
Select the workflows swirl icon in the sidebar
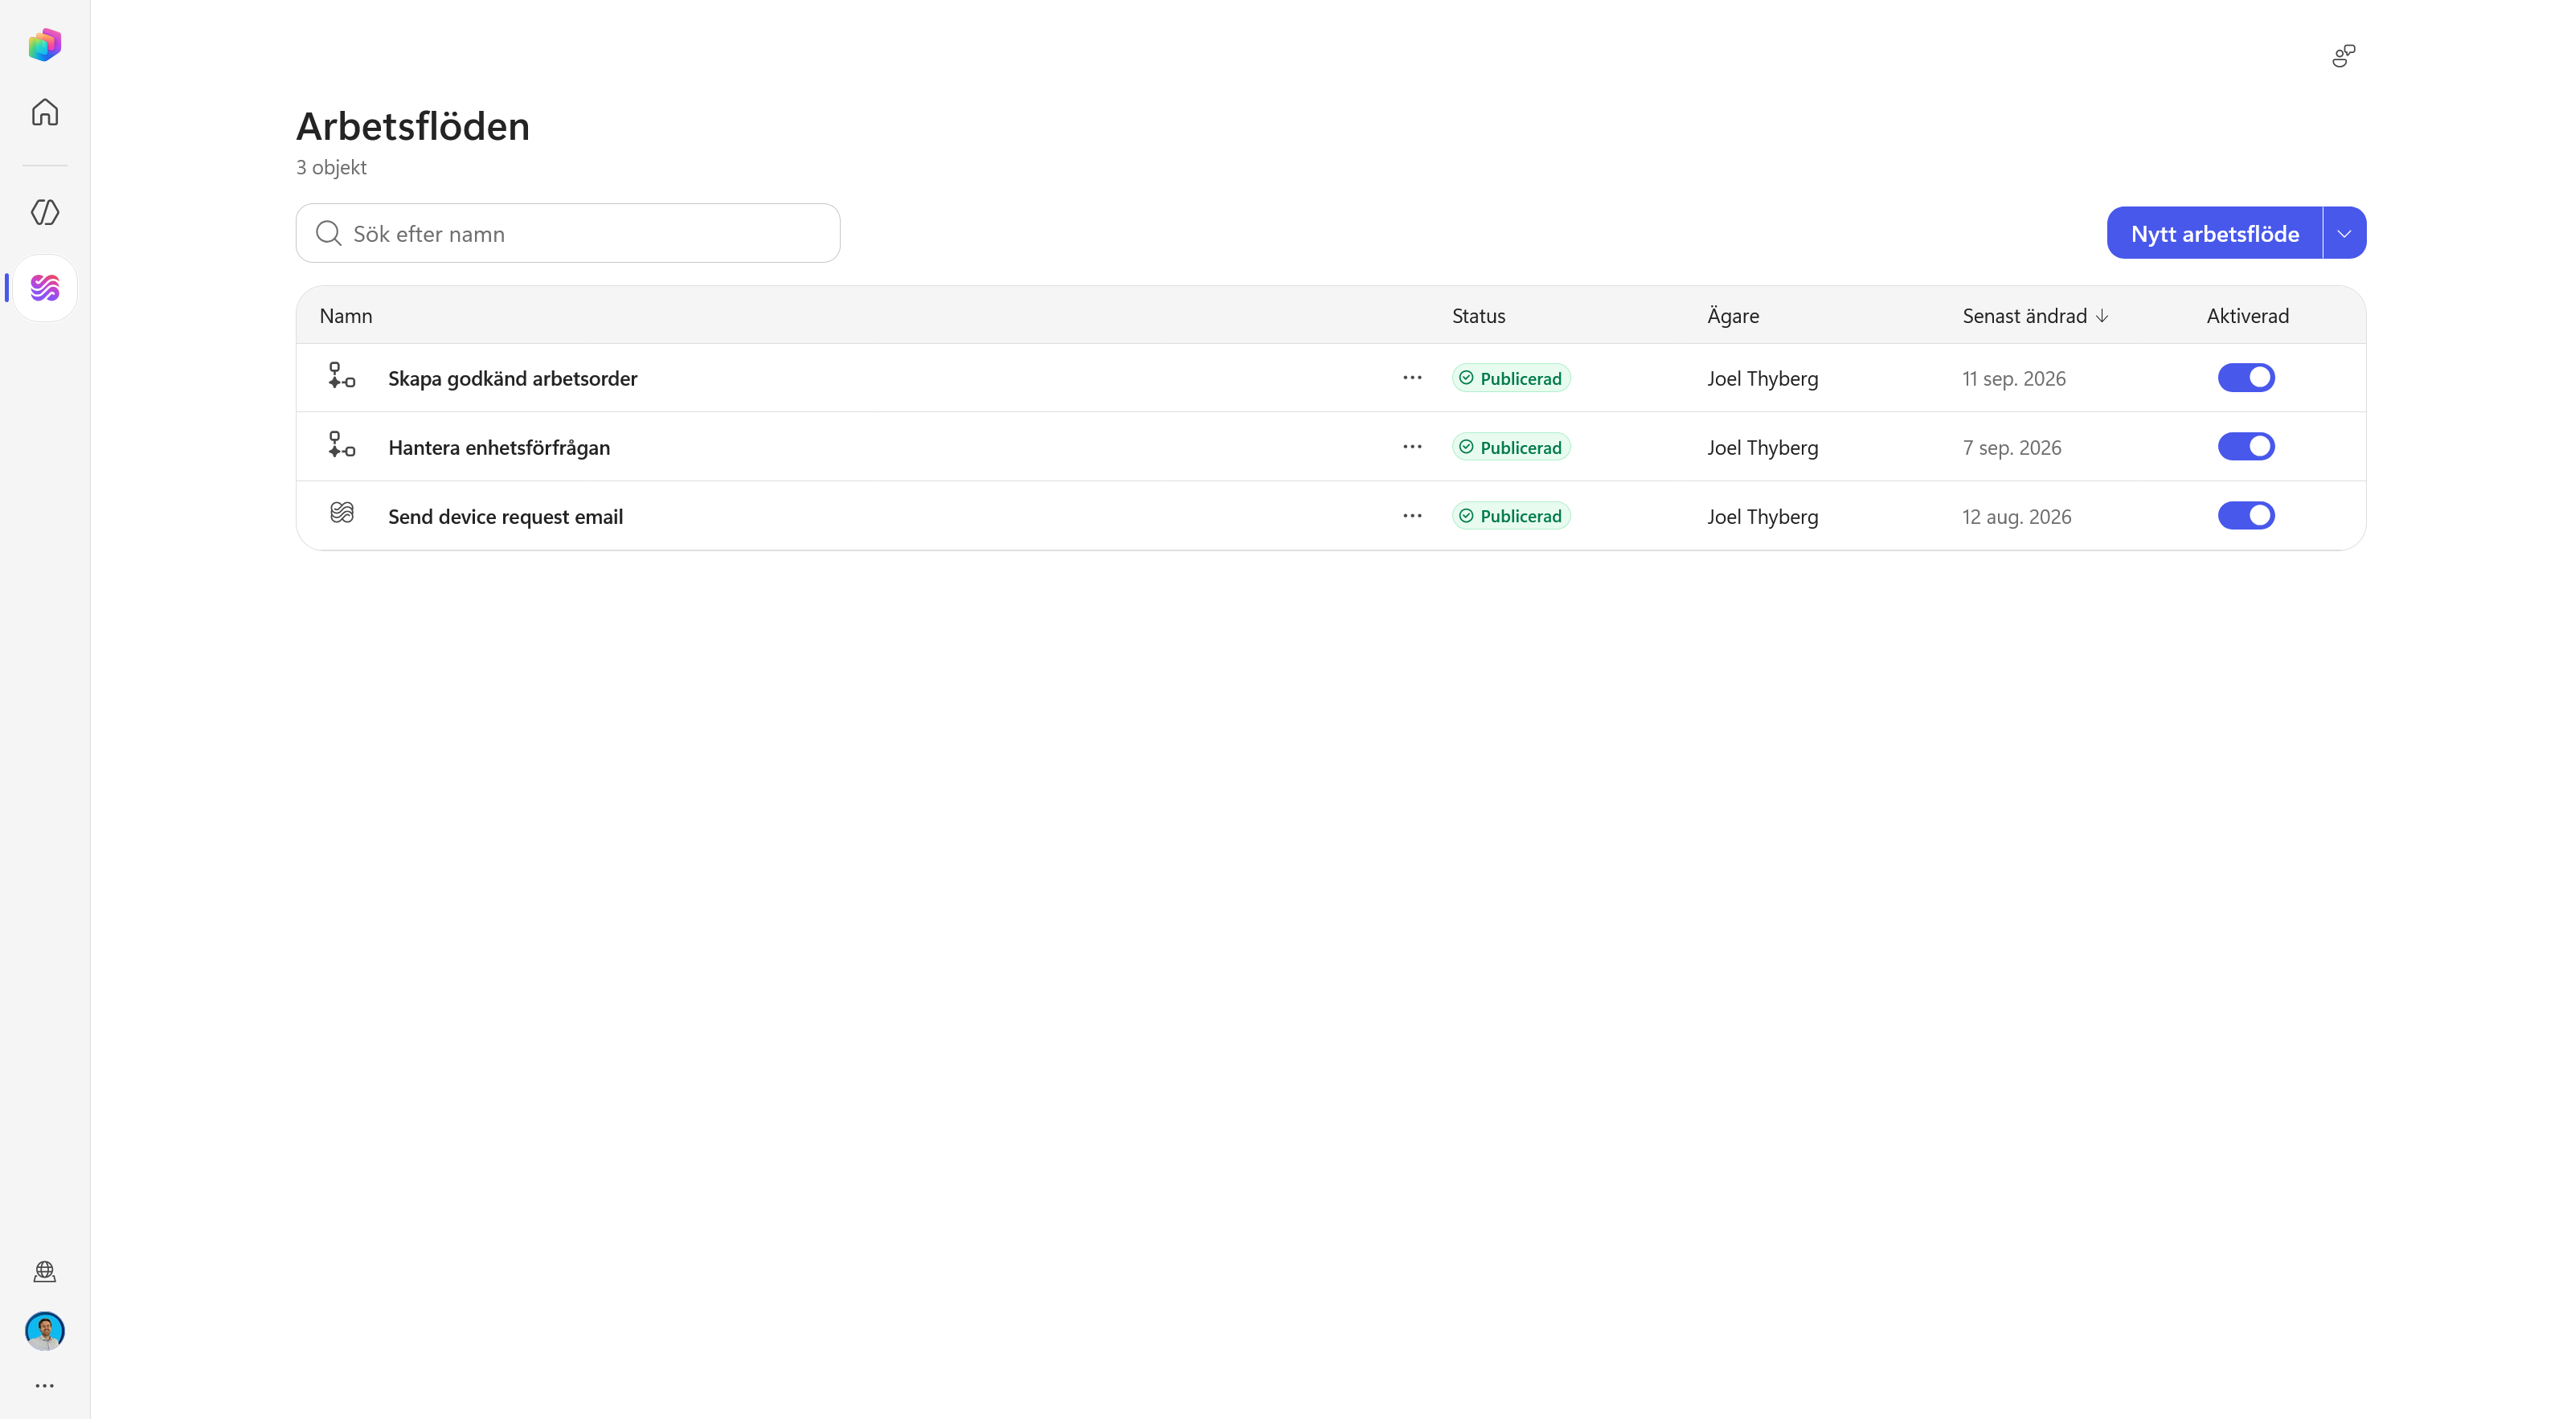click(45, 288)
